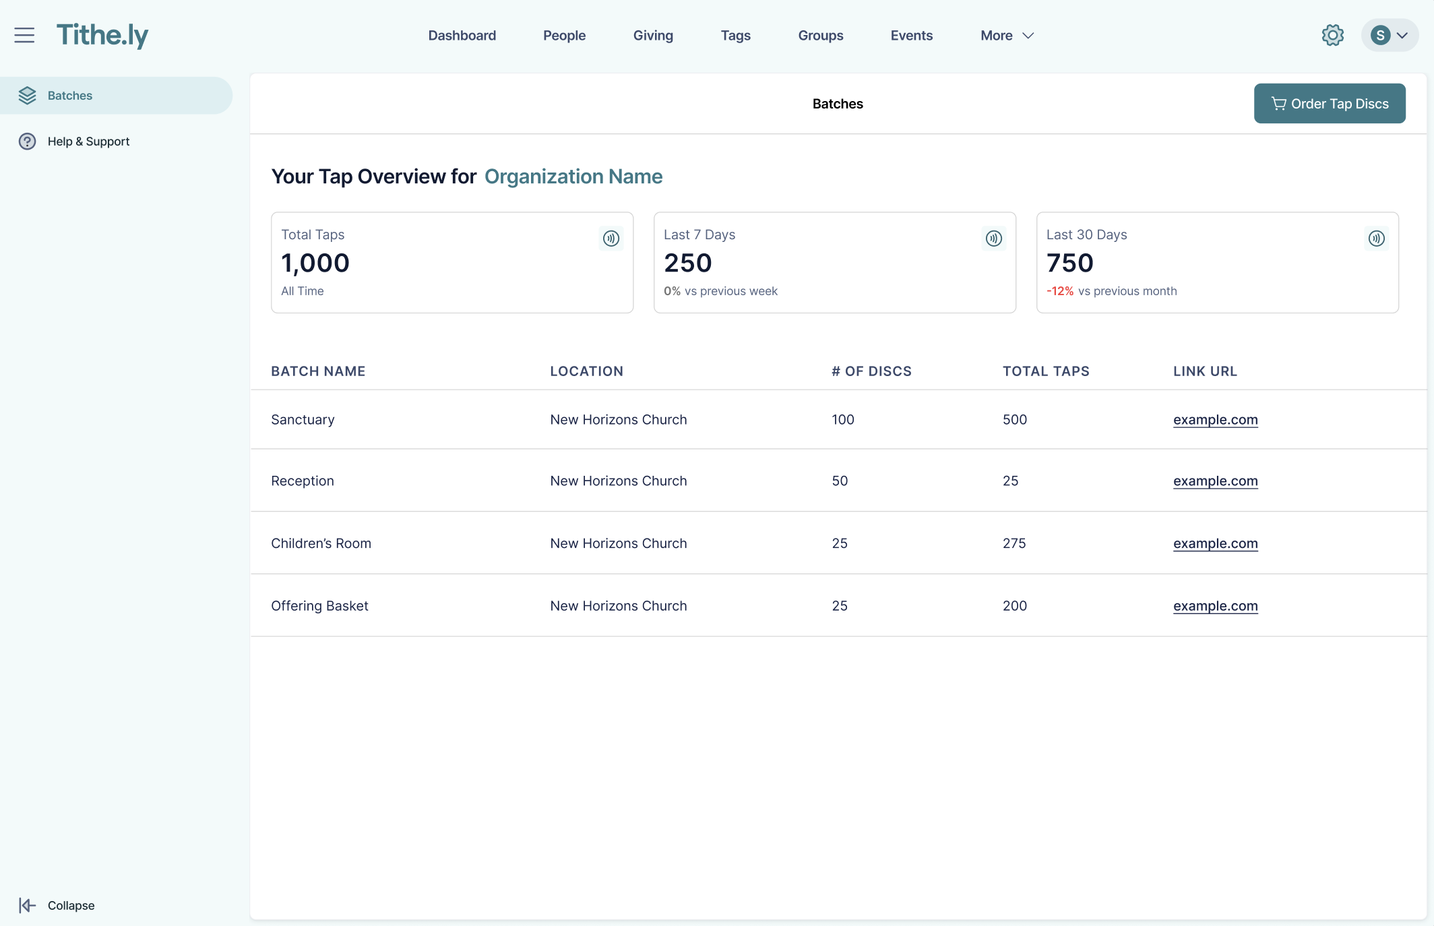Open the user account S dropdown
Image resolution: width=1434 pixels, height=926 pixels.
[x=1390, y=35]
